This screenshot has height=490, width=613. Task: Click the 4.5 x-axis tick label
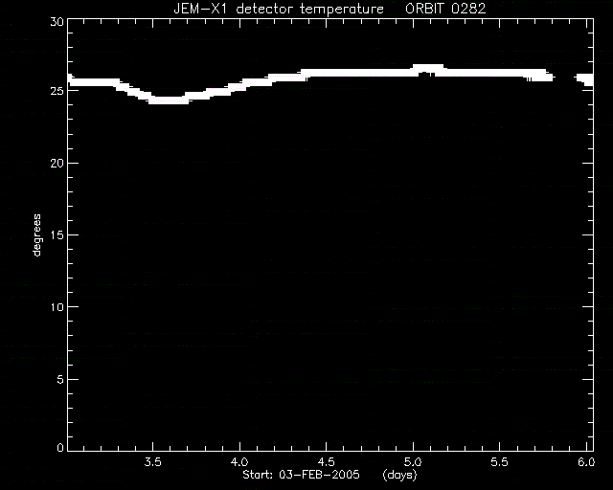tap(326, 462)
